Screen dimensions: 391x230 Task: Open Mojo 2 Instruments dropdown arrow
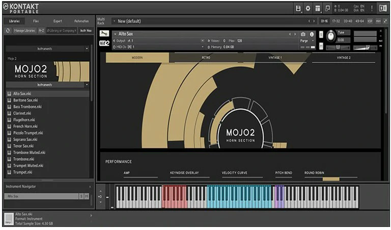pyautogui.click(x=87, y=85)
